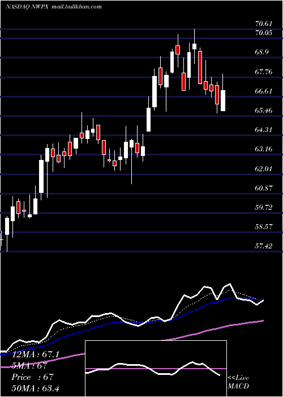Viewport: 283px width, 397px height.
Task: Click the 70.61 price axis label
Action: tap(264, 24)
